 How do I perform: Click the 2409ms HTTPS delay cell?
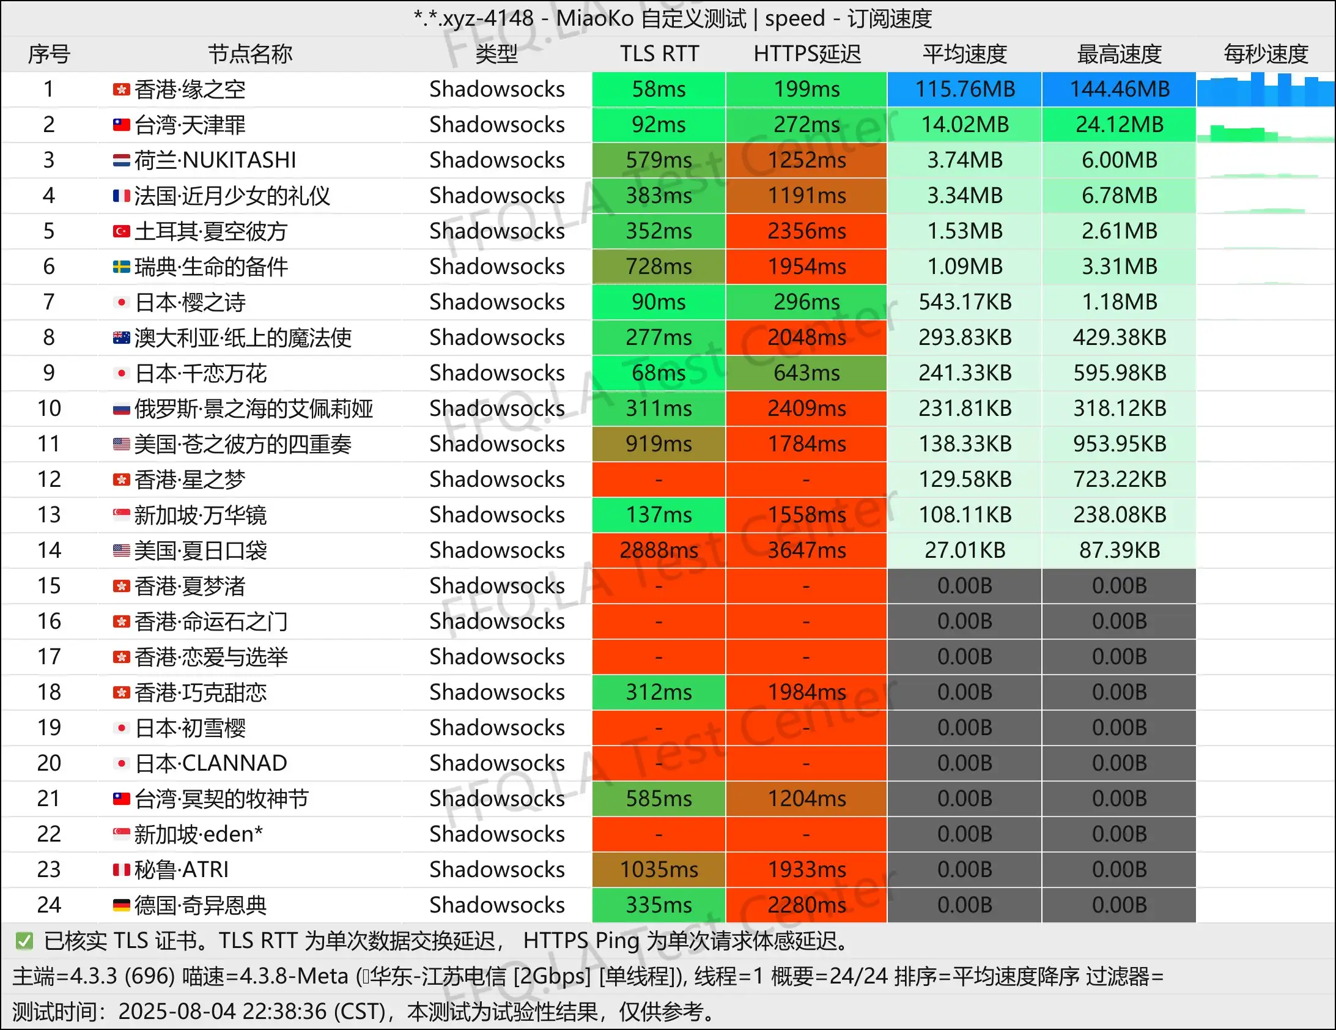[806, 409]
